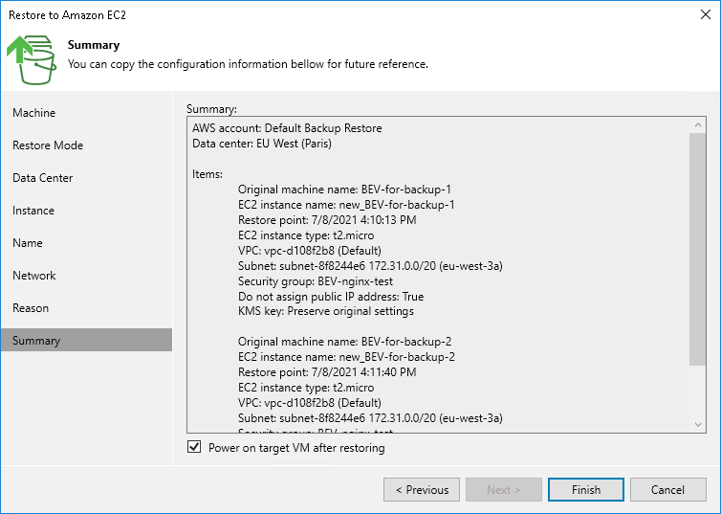Screen dimensions: 721x514
Task: Open the Name step
Action: 28,243
